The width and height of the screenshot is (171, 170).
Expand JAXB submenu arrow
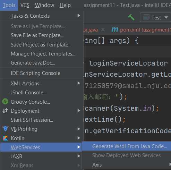click(x=79, y=156)
